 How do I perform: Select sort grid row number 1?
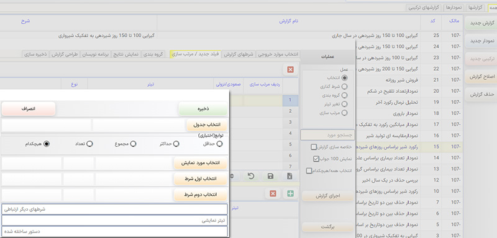[290, 100]
